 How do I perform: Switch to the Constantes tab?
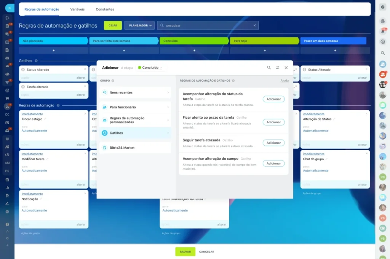pyautogui.click(x=105, y=9)
